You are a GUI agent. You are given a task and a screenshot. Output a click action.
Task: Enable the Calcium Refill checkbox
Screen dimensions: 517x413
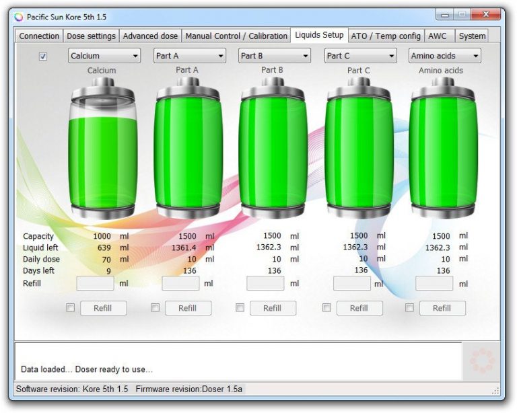[71, 308]
